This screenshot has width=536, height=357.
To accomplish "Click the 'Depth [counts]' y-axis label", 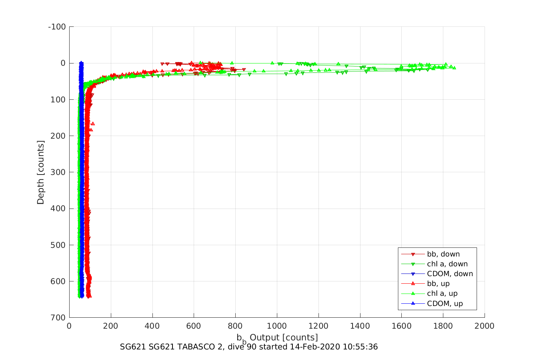I will (x=40, y=172).
